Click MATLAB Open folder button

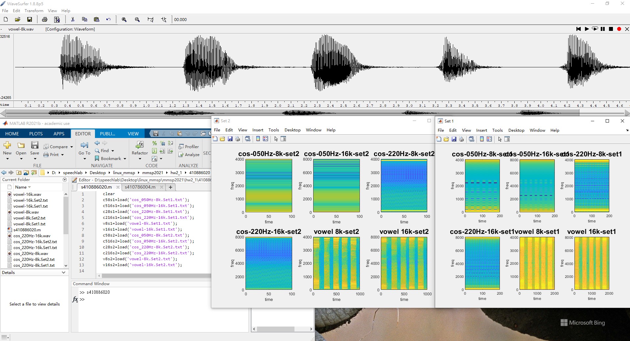tap(21, 145)
